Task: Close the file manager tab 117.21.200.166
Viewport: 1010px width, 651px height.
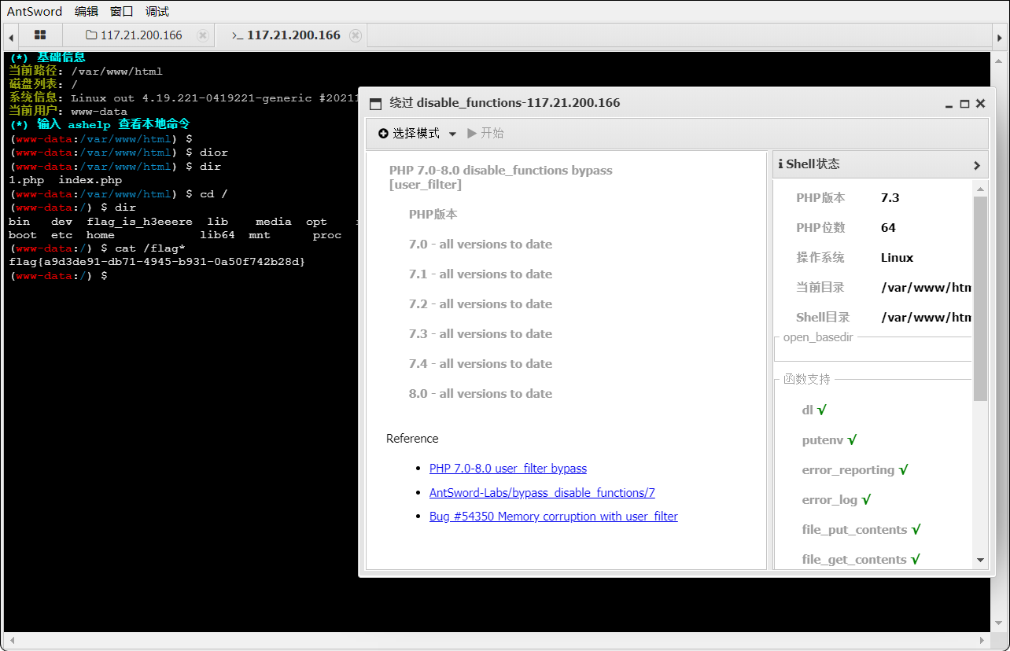Action: pyautogui.click(x=202, y=35)
